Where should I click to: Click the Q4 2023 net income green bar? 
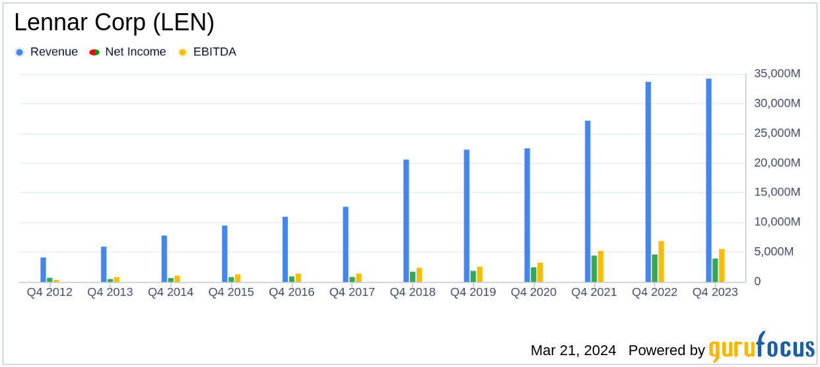tap(715, 270)
